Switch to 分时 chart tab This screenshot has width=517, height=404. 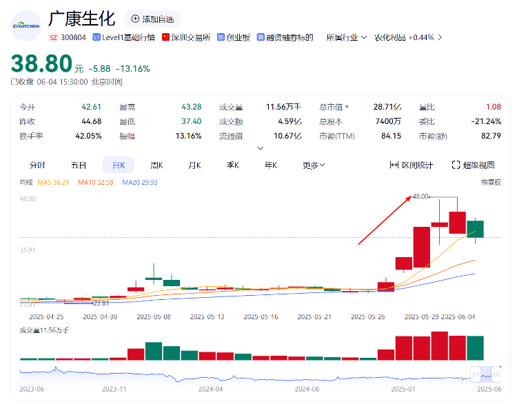(37, 165)
